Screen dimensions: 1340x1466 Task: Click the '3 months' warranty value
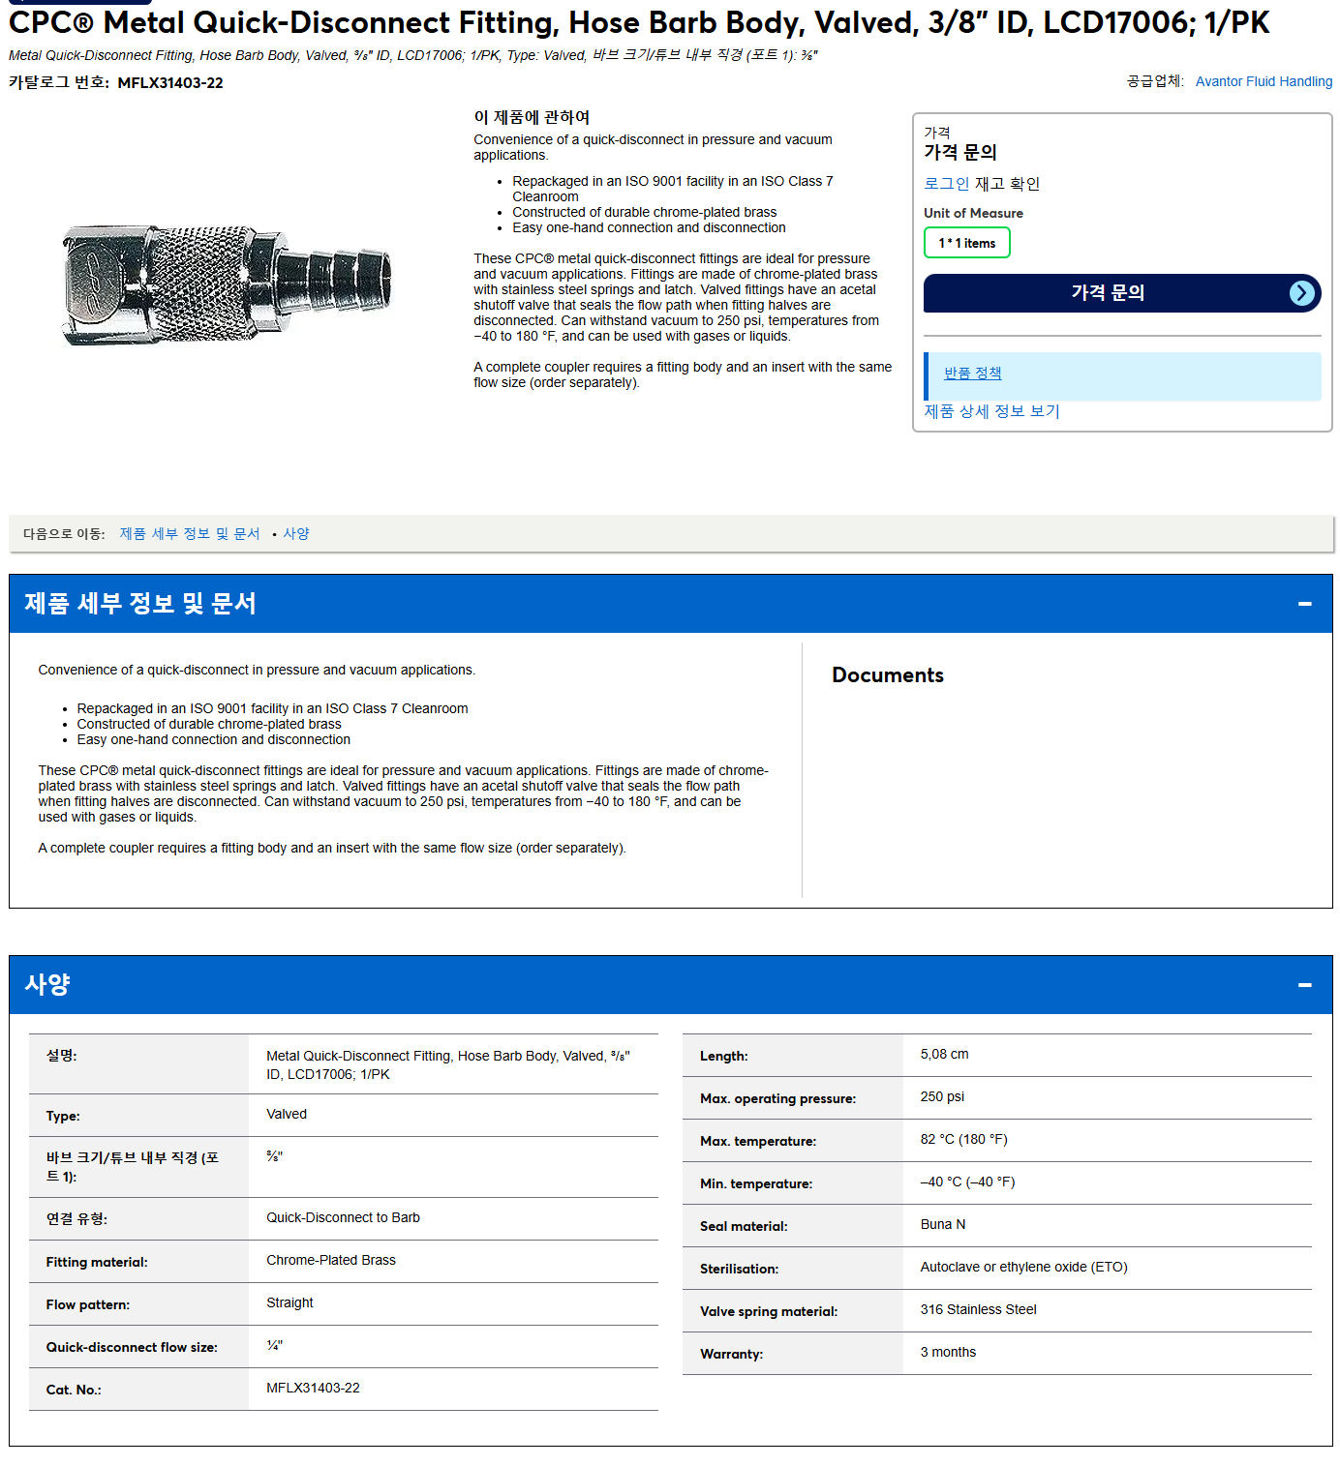948,1352
